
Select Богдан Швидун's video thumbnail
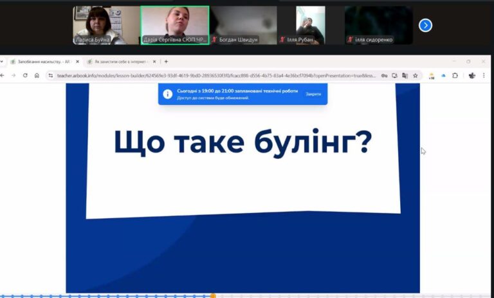pyautogui.click(x=244, y=25)
